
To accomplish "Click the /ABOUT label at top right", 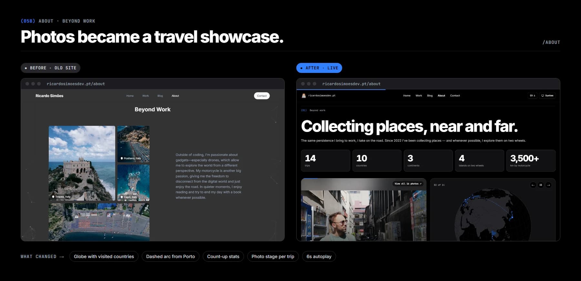I will point(551,42).
